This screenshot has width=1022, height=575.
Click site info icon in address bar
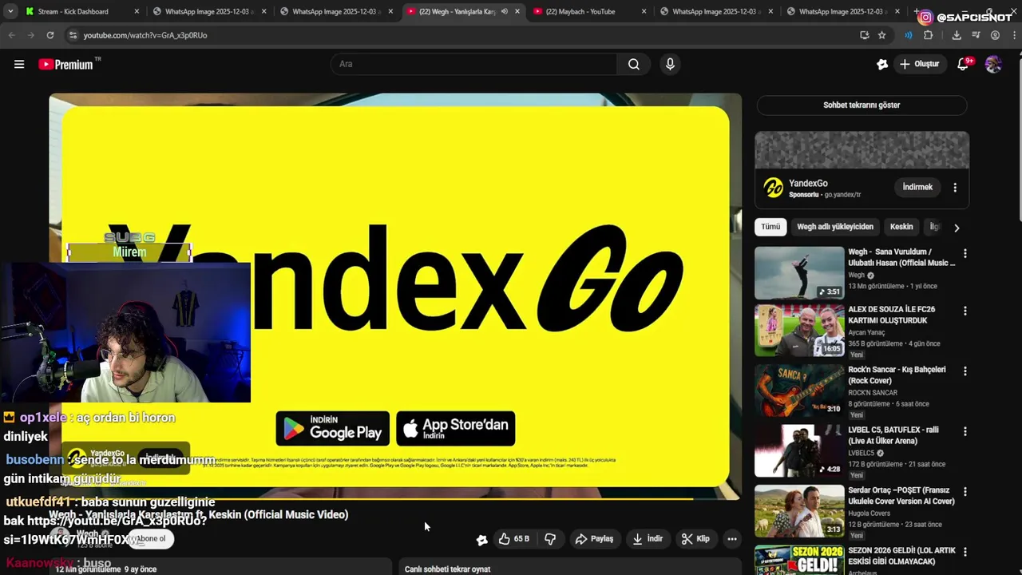pos(73,35)
